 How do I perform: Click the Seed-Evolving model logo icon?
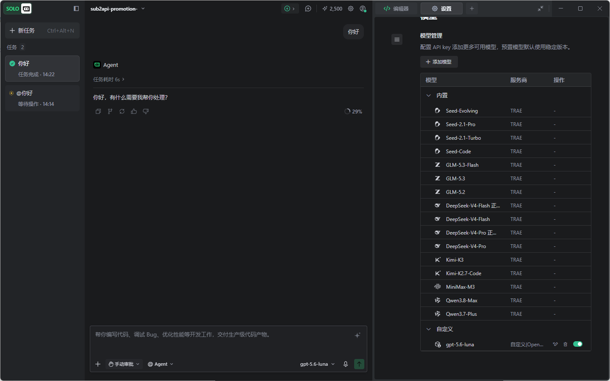tap(438, 111)
